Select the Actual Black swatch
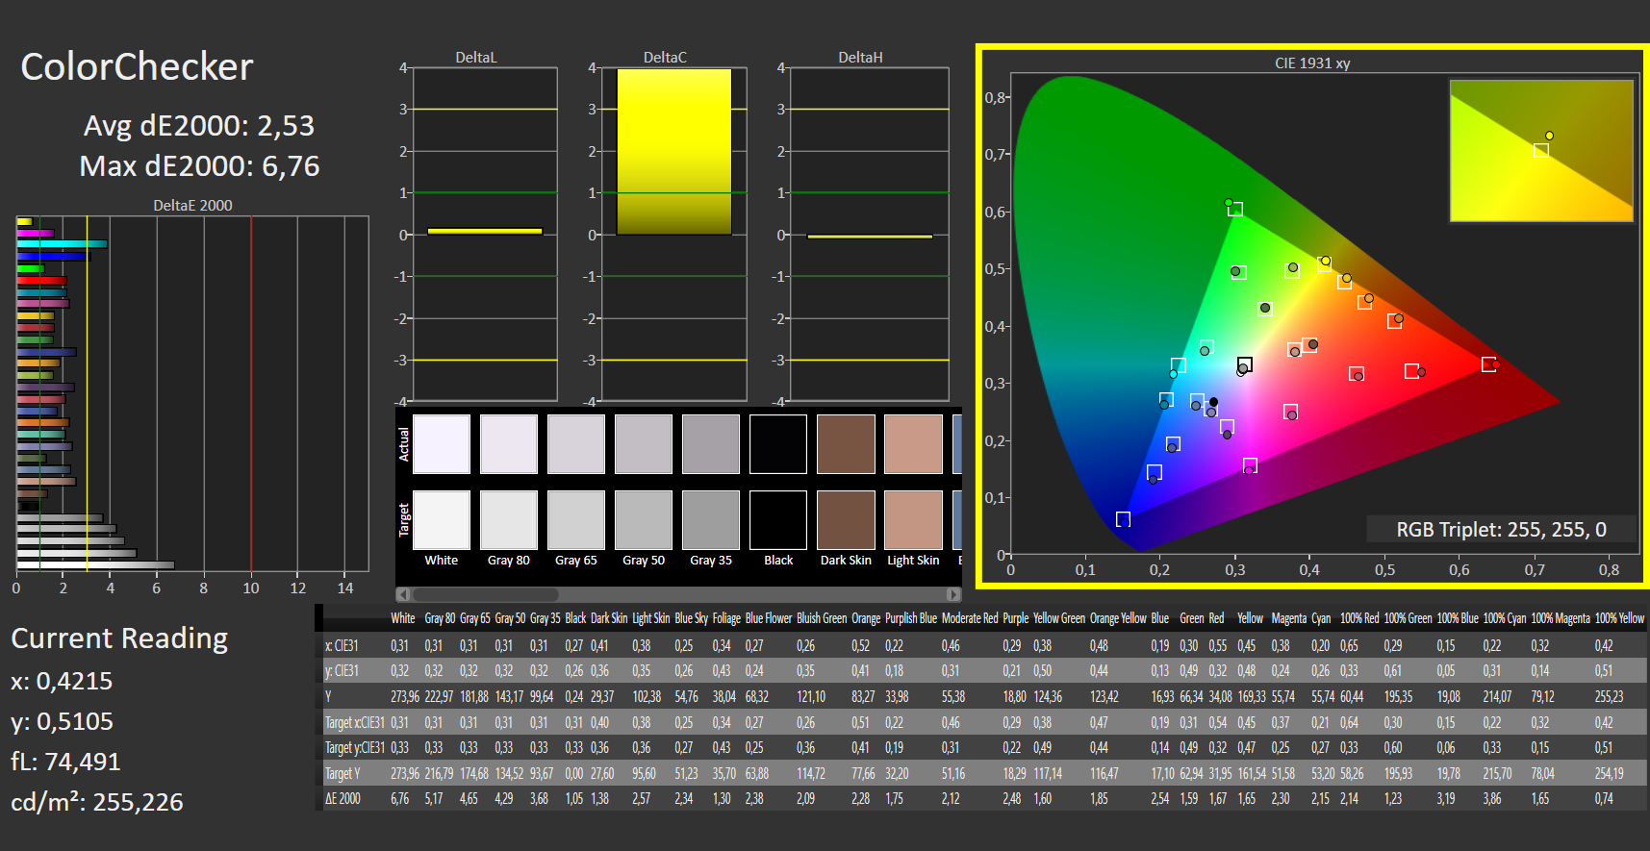Image resolution: width=1650 pixels, height=851 pixels. (778, 444)
